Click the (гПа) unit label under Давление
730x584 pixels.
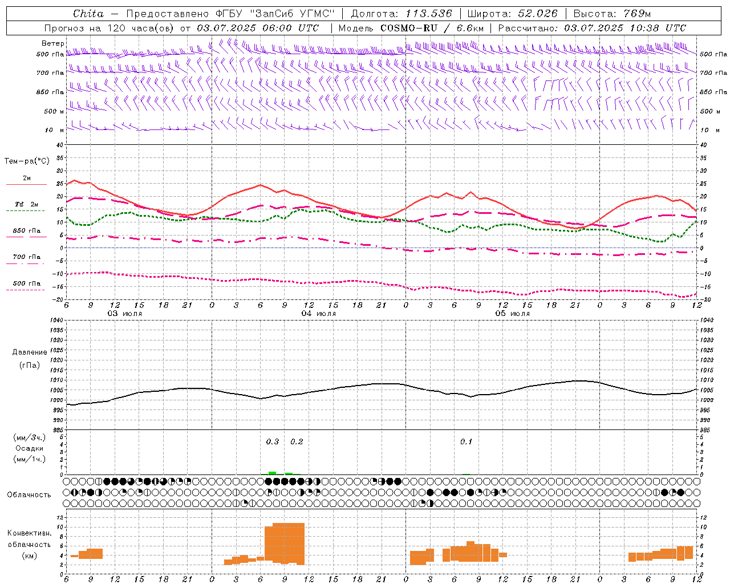[30, 366]
